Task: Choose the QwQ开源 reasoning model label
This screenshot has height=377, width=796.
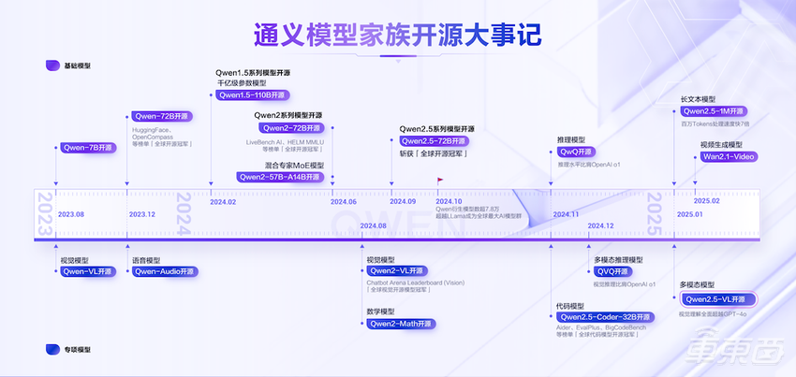Action: click(x=576, y=151)
